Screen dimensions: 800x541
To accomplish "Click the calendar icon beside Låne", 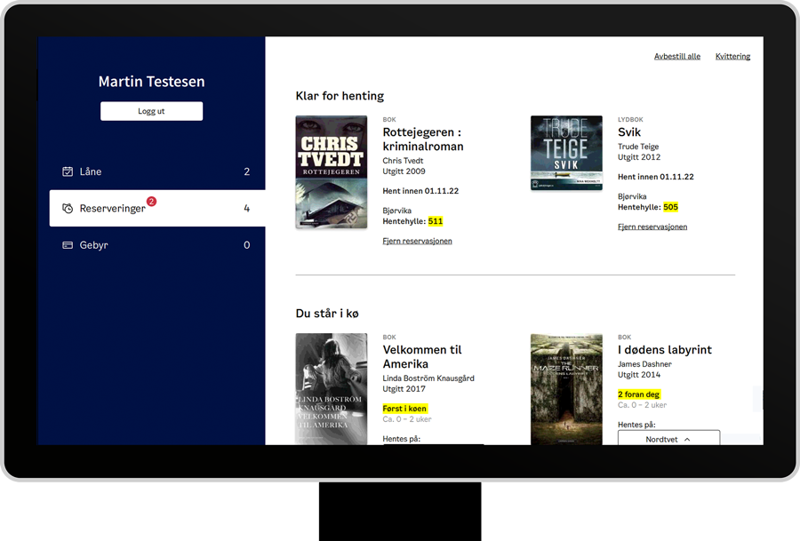I will point(68,171).
